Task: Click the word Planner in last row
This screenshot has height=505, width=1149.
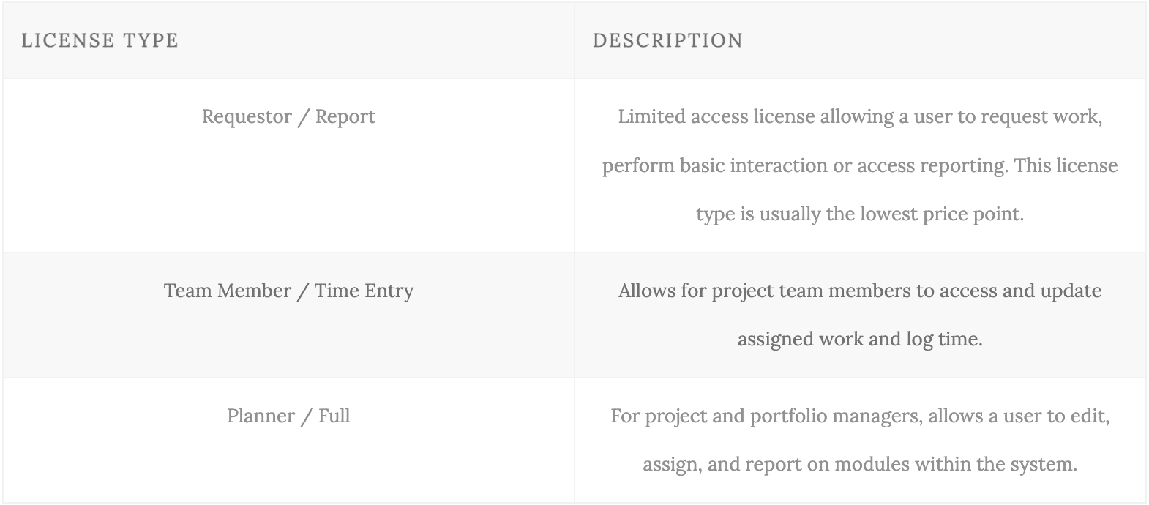Action: pos(261,416)
